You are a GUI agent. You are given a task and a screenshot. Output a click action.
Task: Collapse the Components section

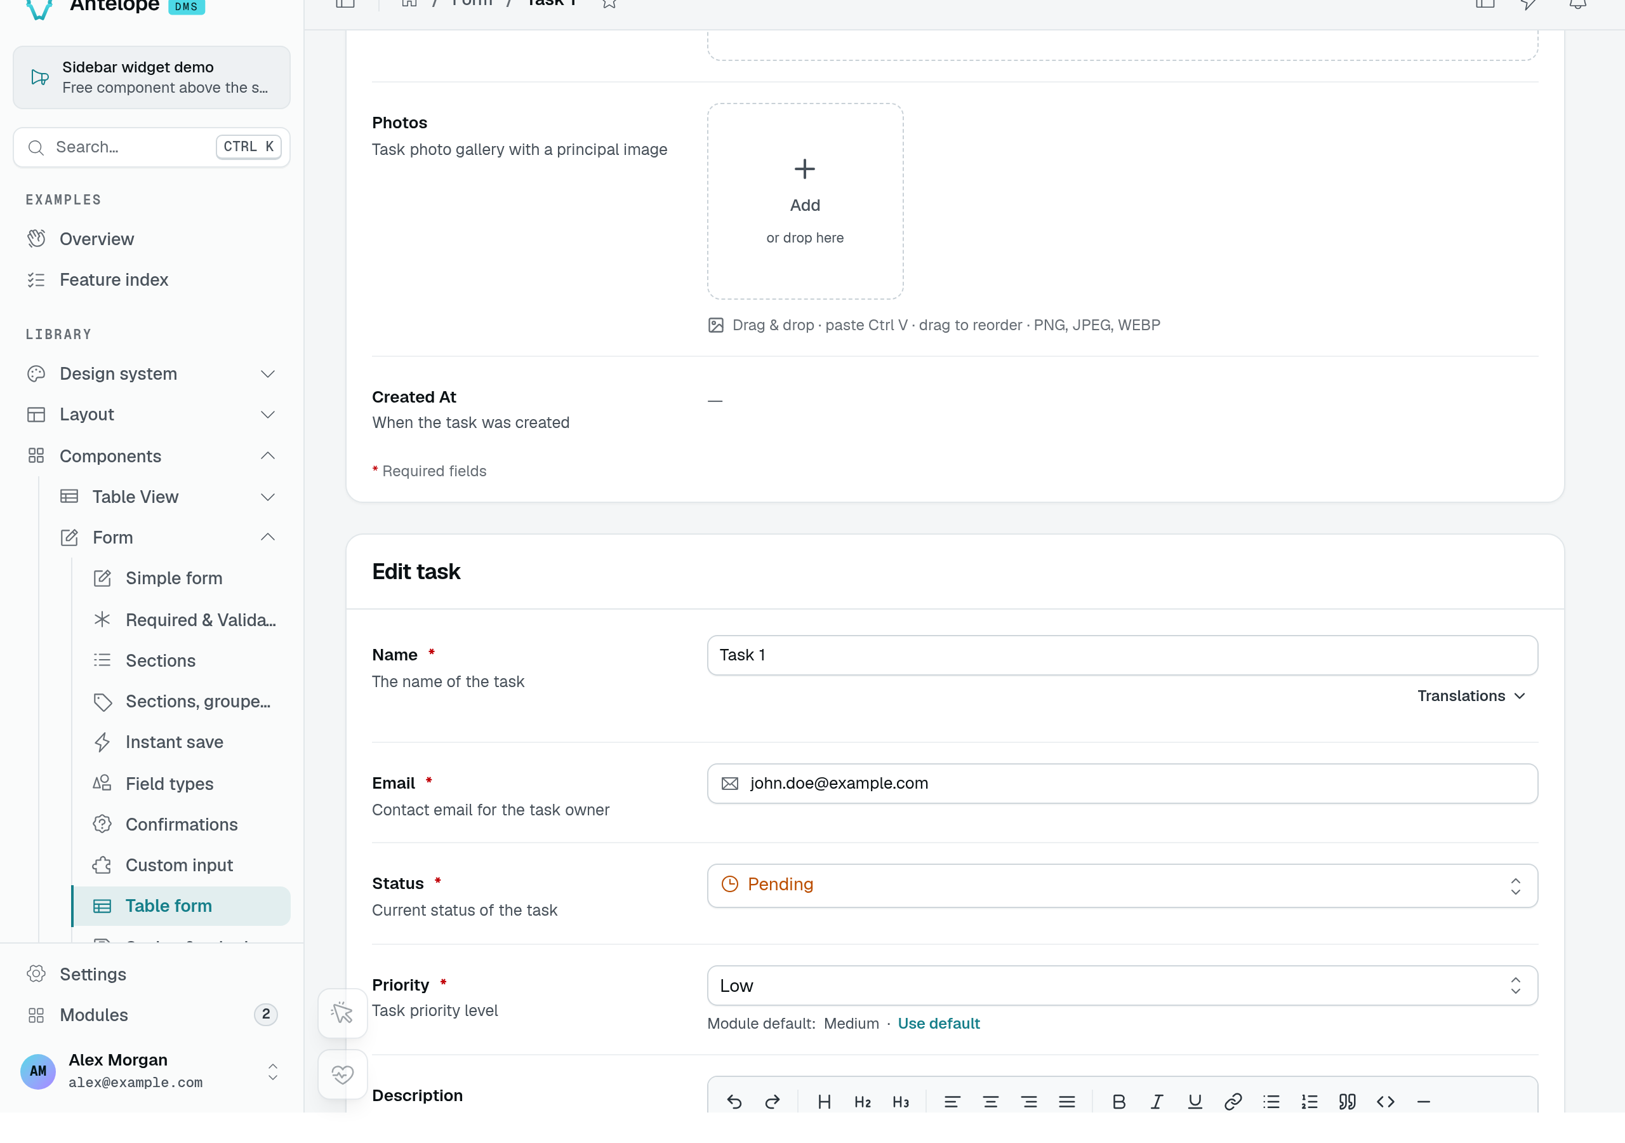(x=152, y=456)
